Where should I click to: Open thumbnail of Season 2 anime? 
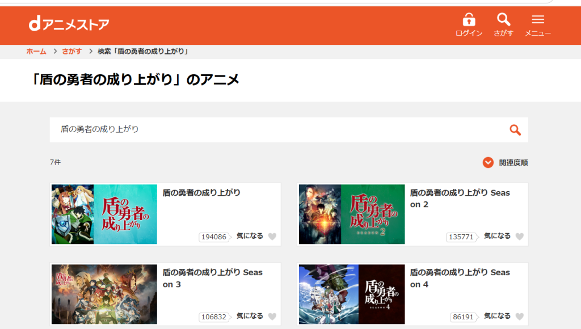[352, 214]
